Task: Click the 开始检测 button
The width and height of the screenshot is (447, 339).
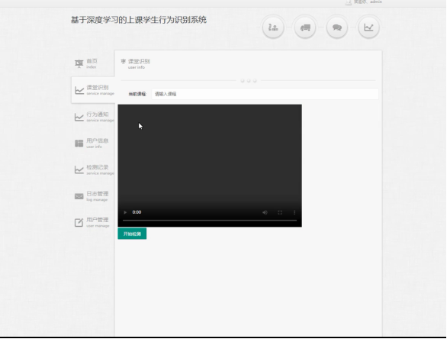Action: (x=132, y=234)
